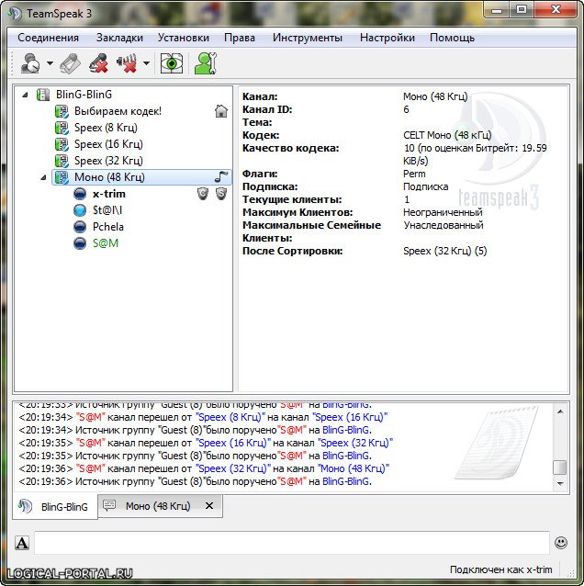Switch to the Моно (48 Кгц) chat tab
The height and width of the screenshot is (586, 584).
point(161,506)
